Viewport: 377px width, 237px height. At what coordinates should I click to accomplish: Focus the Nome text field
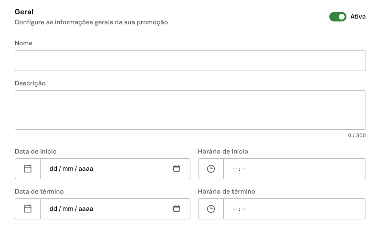coord(190,61)
